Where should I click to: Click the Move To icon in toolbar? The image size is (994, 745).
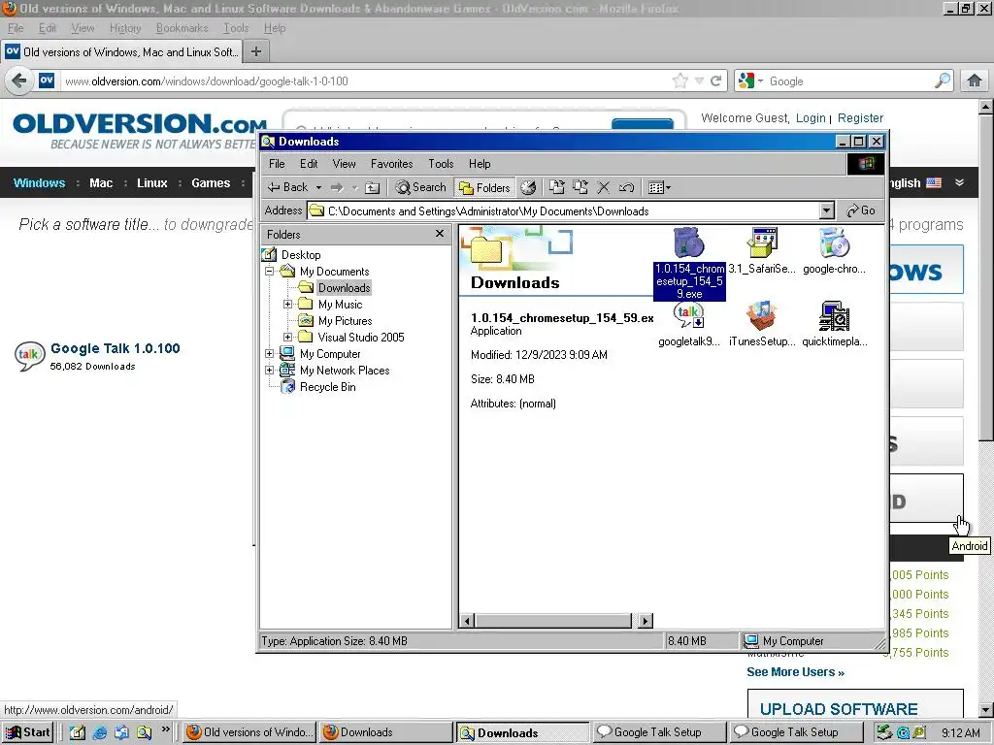(556, 187)
